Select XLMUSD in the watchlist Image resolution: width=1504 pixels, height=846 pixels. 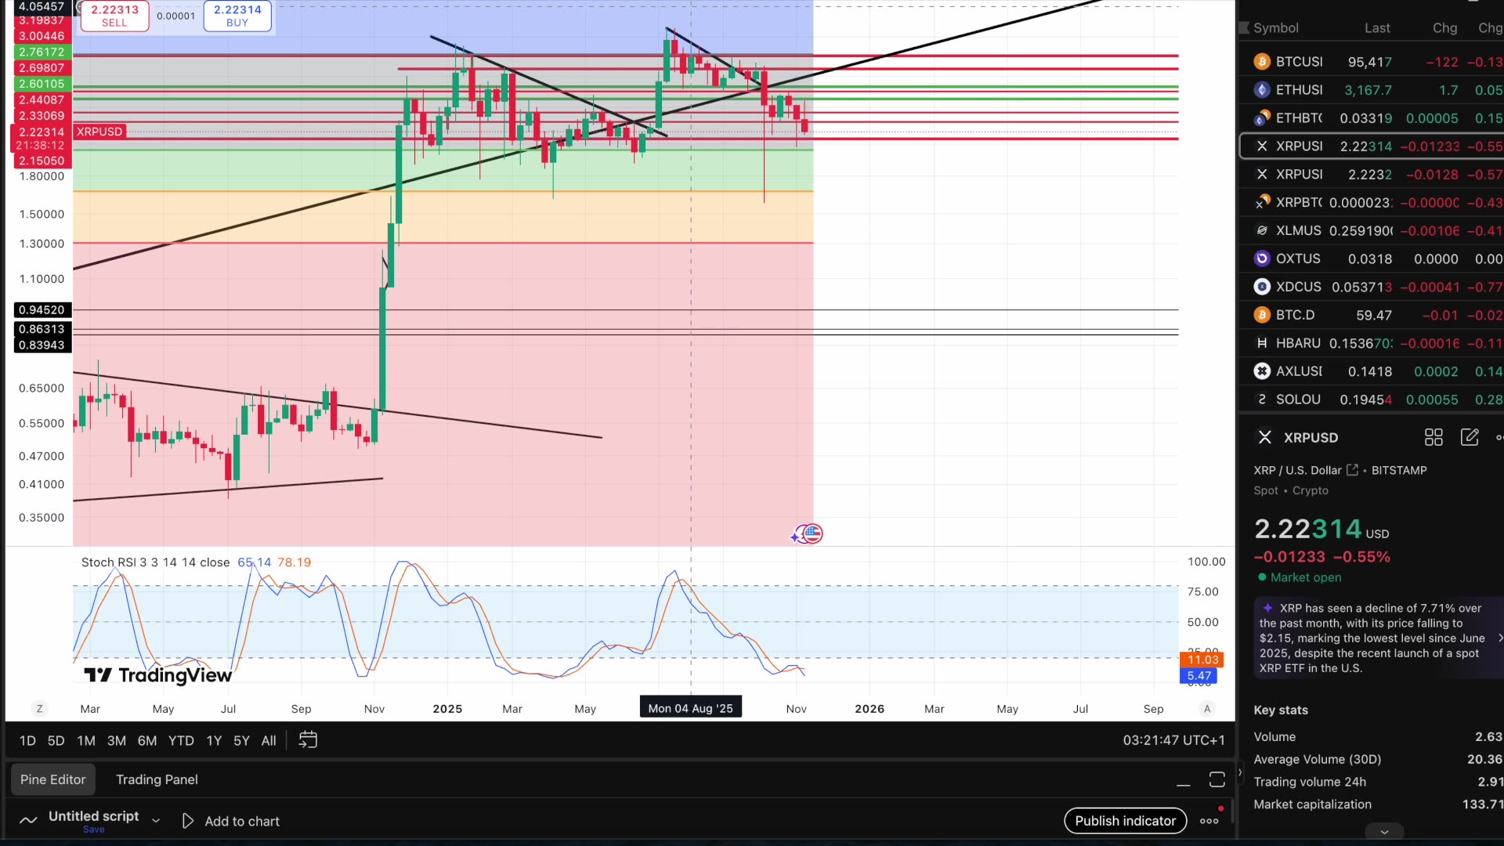[x=1371, y=231]
